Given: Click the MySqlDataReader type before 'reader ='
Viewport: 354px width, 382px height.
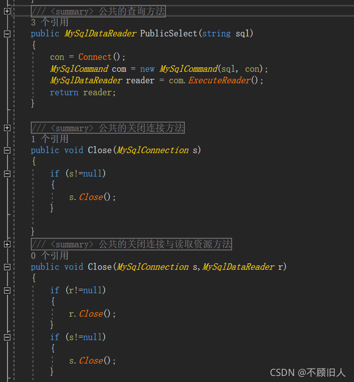Looking at the screenshot, I should click(86, 80).
